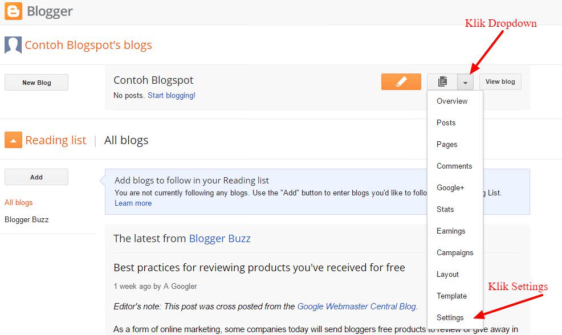Expand the blog options dropdown arrow
The image size is (562, 335).
(x=465, y=83)
